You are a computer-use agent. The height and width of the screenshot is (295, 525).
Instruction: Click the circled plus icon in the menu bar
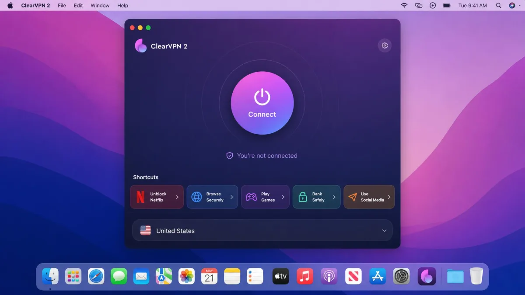click(x=433, y=5)
